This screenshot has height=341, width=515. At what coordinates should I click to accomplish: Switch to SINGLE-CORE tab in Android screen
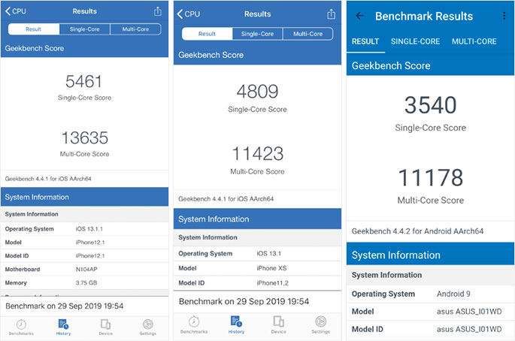(x=415, y=41)
